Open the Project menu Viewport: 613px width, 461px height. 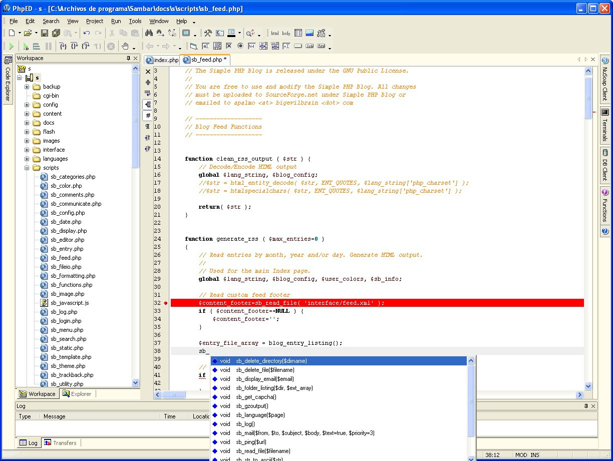(94, 21)
